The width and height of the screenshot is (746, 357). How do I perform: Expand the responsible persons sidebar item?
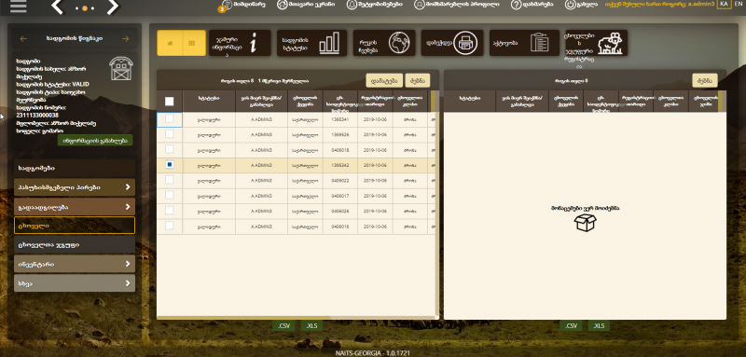[75, 187]
